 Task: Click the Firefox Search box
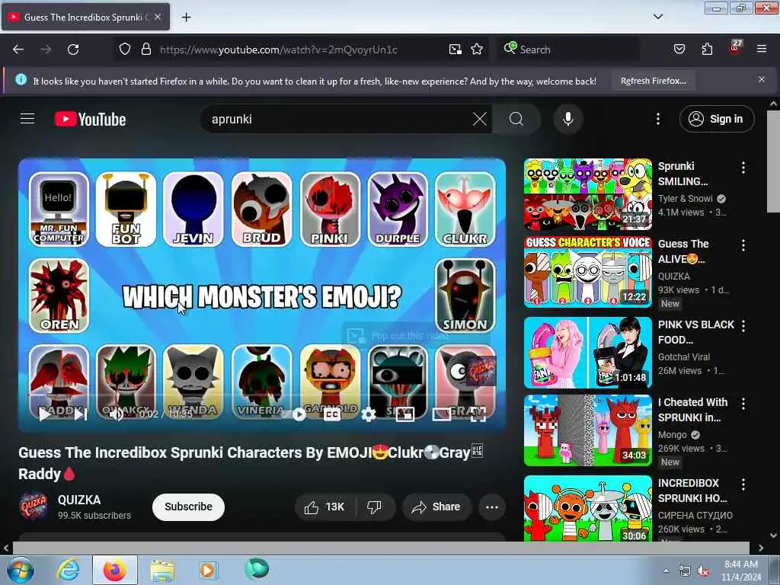pos(567,50)
